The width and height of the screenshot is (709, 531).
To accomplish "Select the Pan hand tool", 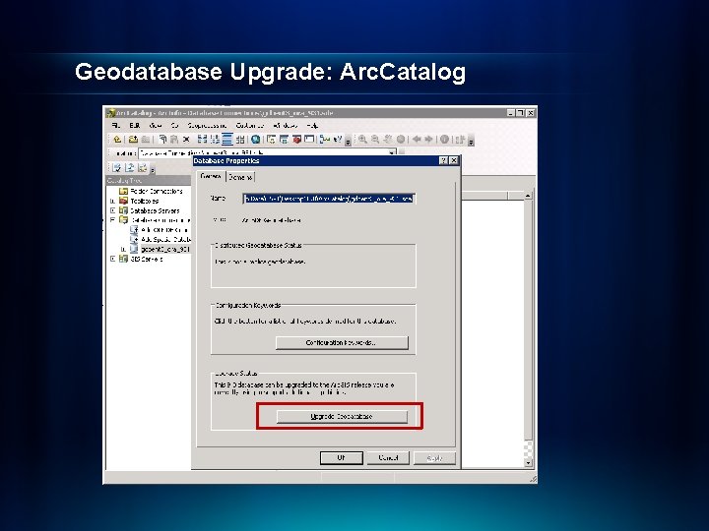I will pyautogui.click(x=388, y=140).
